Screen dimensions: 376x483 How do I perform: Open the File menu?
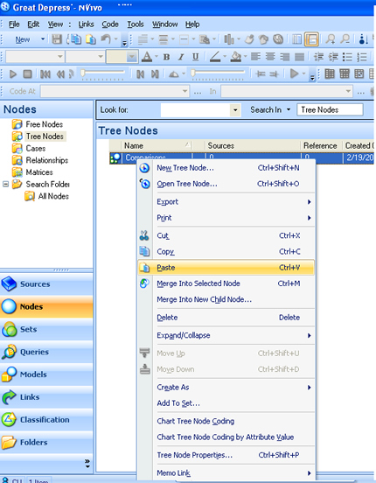click(14, 24)
